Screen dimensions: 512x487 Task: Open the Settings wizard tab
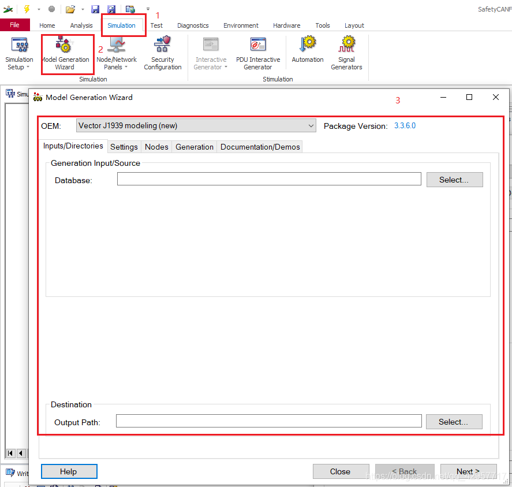124,147
